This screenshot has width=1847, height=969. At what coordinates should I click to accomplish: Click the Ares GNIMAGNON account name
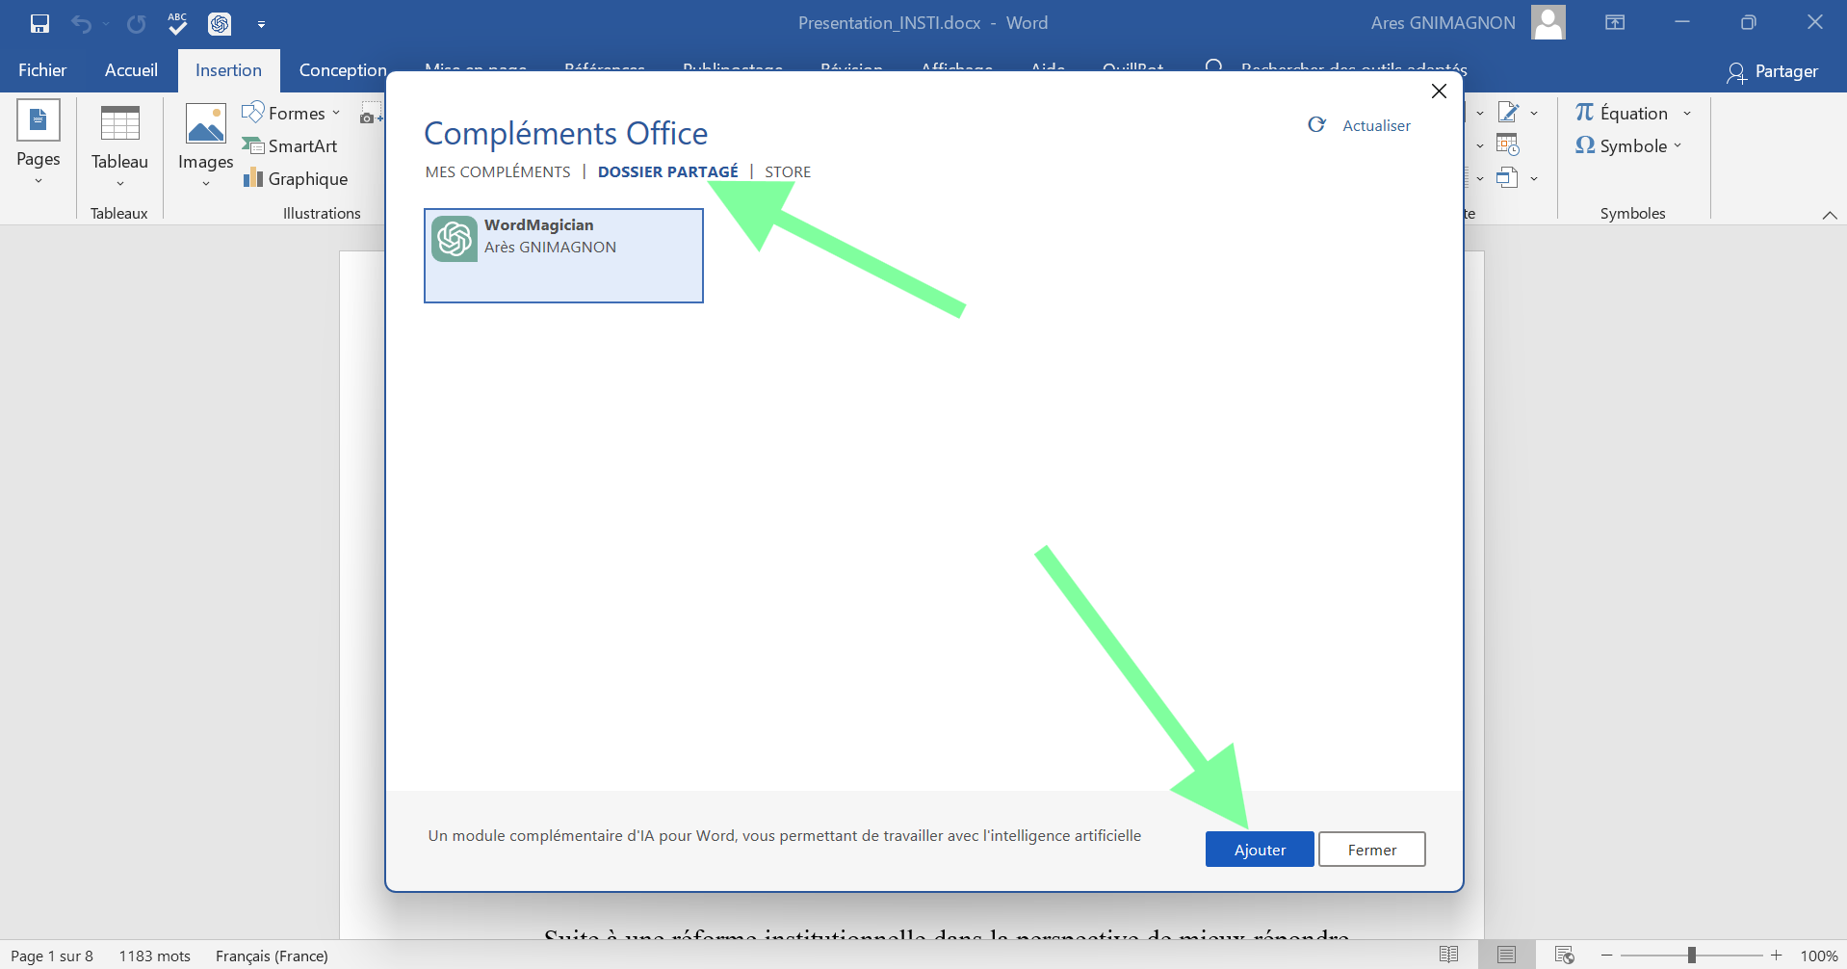[x=1443, y=22]
